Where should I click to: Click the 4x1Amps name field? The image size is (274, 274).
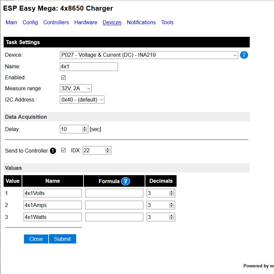coord(53,205)
